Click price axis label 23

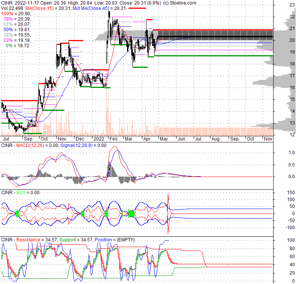pyautogui.click(x=292, y=5)
